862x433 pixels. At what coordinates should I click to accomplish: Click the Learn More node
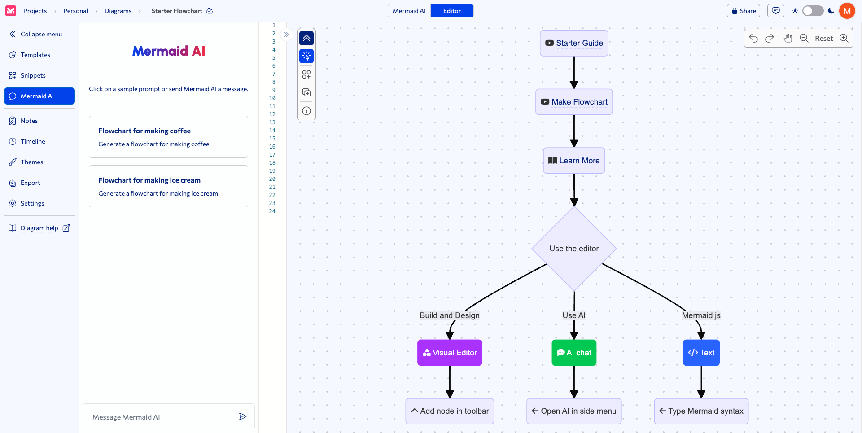pyautogui.click(x=574, y=161)
